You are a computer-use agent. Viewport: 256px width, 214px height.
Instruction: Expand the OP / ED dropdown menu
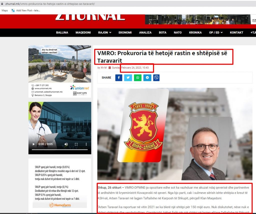tap(216, 33)
